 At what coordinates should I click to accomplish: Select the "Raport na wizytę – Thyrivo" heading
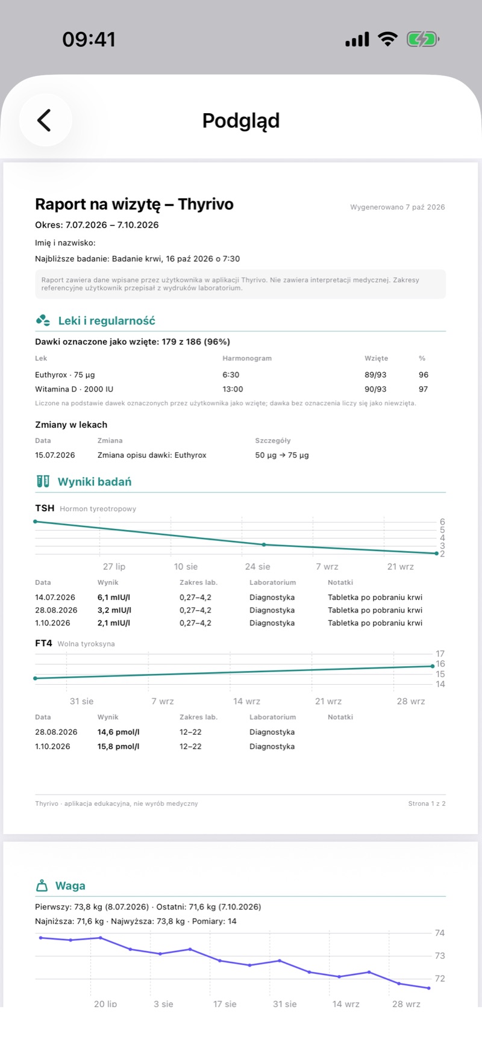pos(134,204)
